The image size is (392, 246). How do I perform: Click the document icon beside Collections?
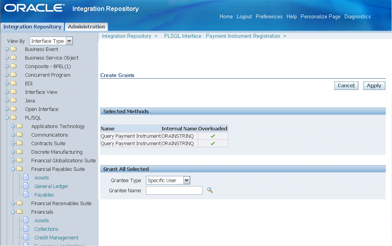(x=26, y=229)
